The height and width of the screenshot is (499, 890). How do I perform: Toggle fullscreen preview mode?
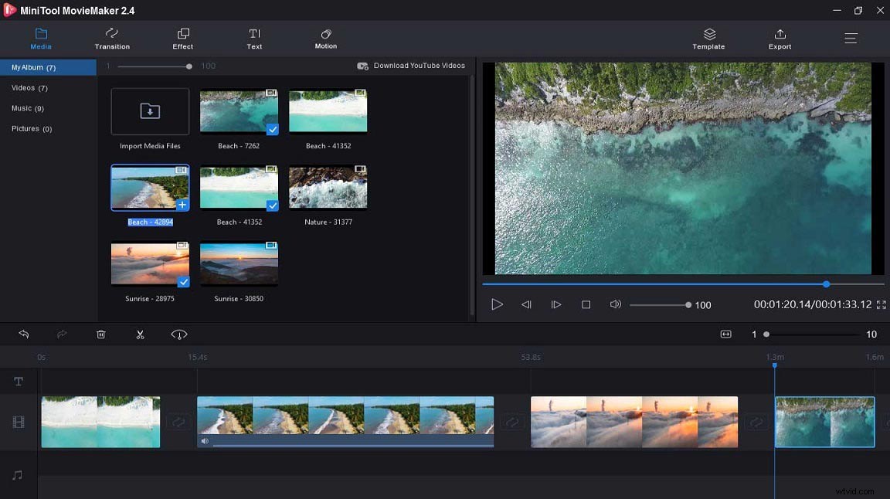[x=880, y=304]
